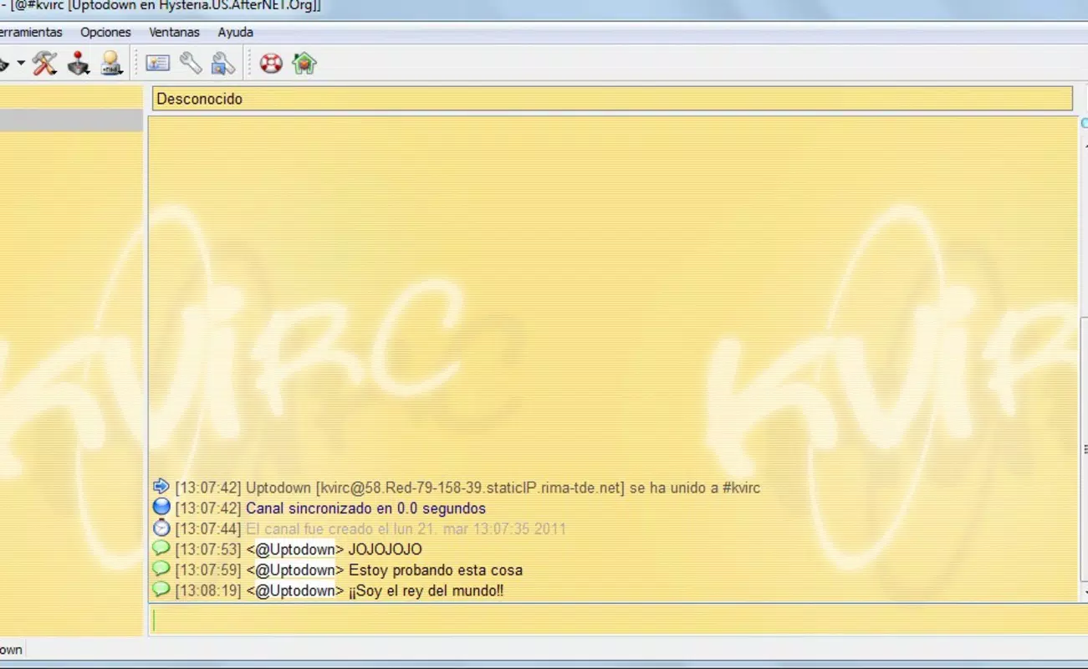Click the Desconocido topic bar

[x=612, y=99]
